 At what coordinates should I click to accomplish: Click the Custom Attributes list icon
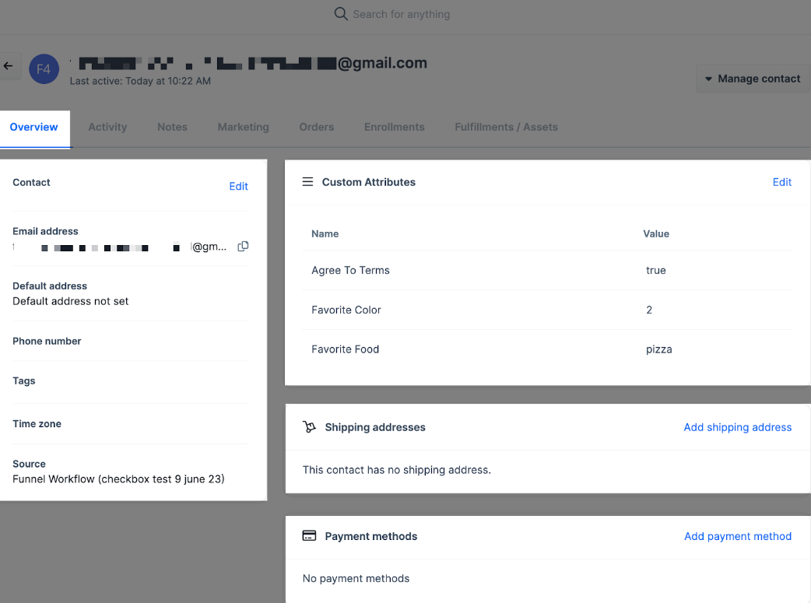(307, 181)
